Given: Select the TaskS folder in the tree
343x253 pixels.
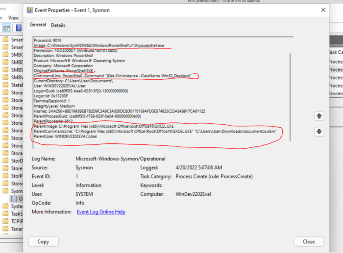Looking at the screenshot, I should (12, 214).
